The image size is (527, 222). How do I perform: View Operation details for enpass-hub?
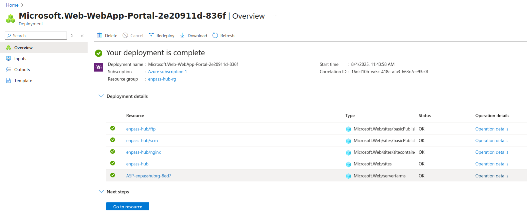pos(492,164)
